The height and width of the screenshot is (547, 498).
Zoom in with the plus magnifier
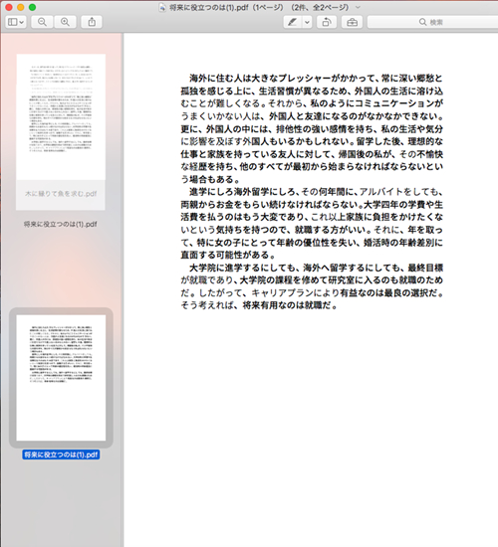(65, 22)
